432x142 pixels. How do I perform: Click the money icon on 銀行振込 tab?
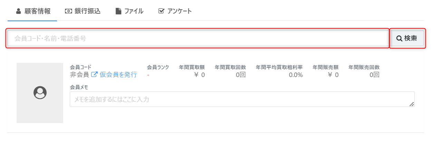point(68,11)
